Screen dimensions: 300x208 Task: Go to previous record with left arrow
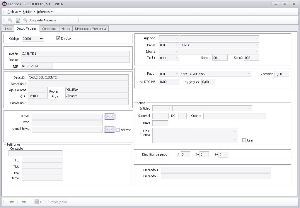point(11,202)
